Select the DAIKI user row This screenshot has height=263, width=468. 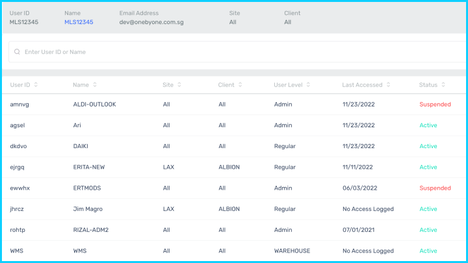click(x=82, y=146)
